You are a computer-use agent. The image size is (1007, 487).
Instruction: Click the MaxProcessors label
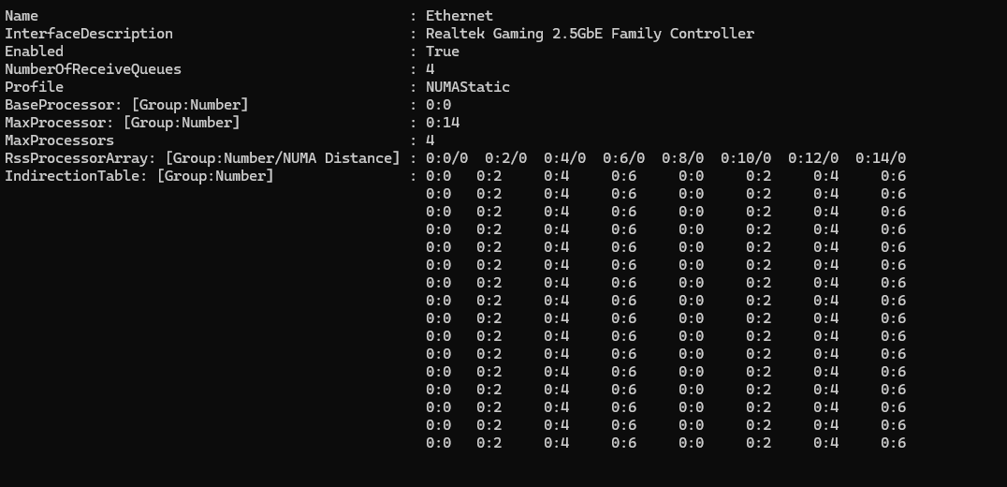tap(59, 140)
